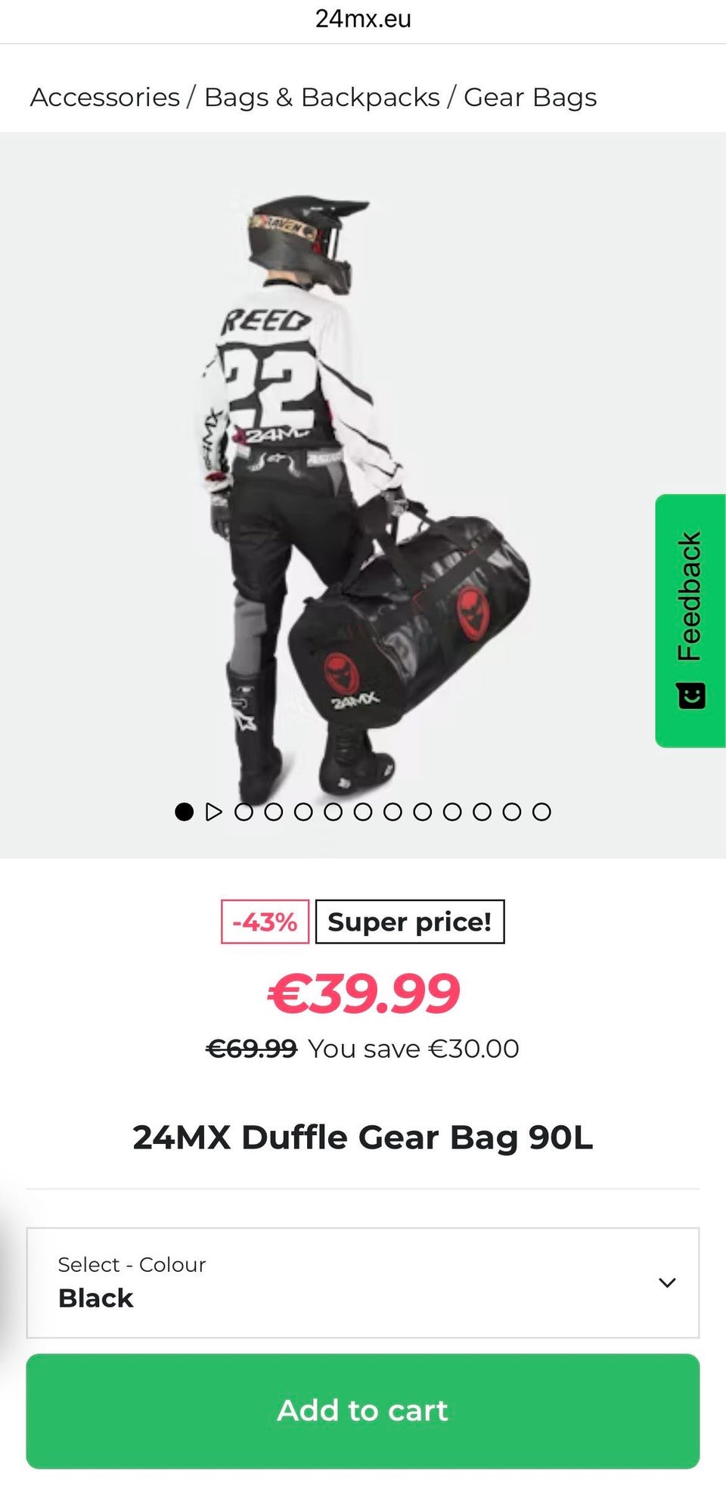This screenshot has height=1489, width=726.
Task: Select the last carousel indicator dot
Action: [541, 812]
